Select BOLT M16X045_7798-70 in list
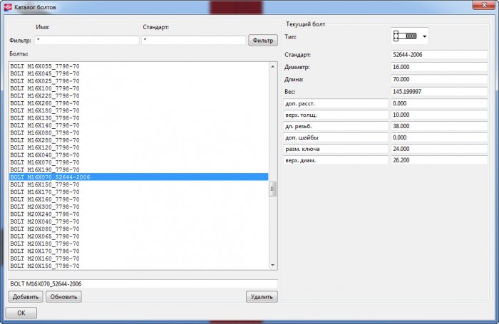 tap(139, 73)
